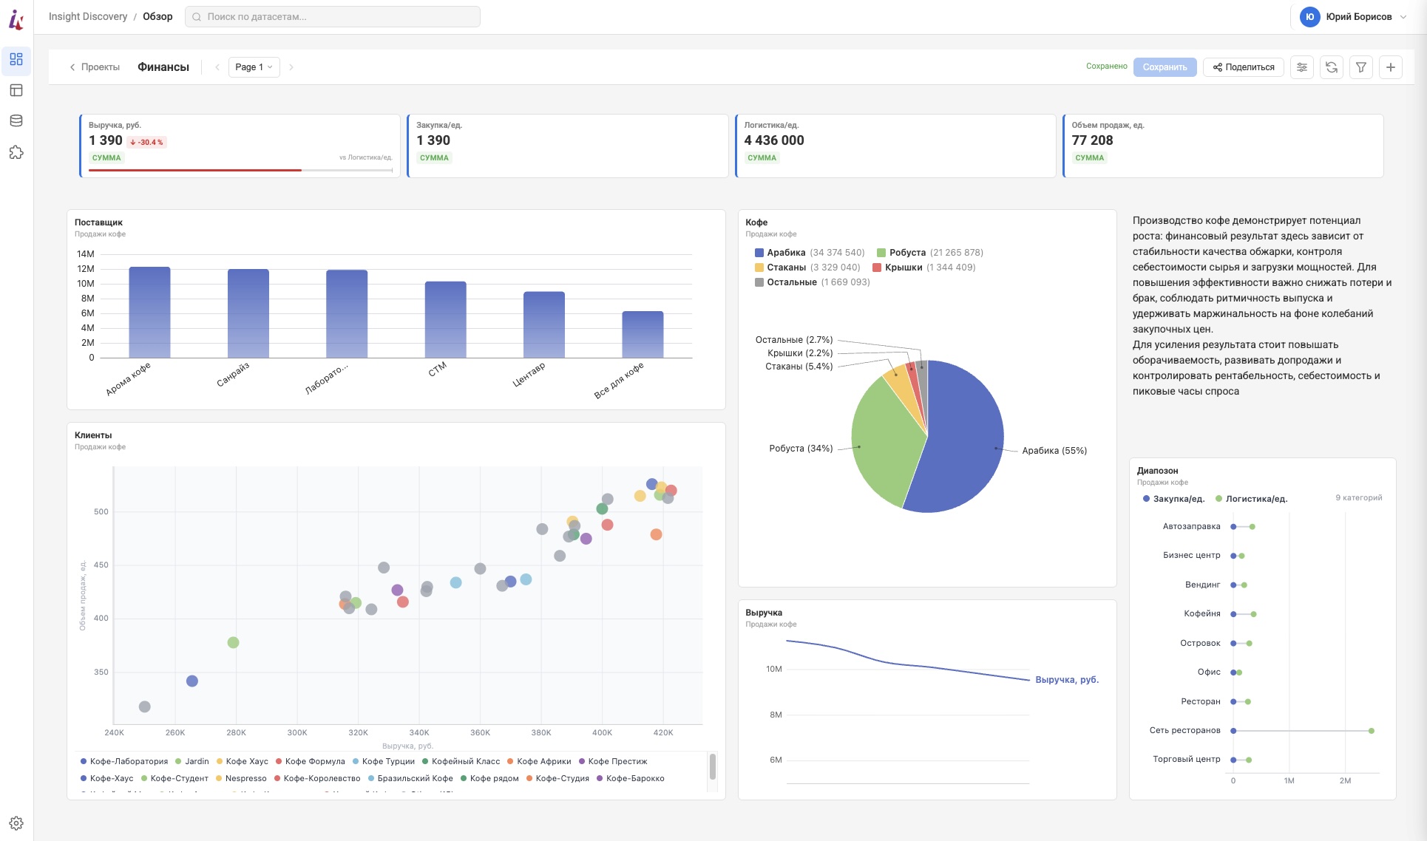Image resolution: width=1427 pixels, height=841 pixels.
Task: Open the settings gear in sidebar
Action: pyautogui.click(x=16, y=823)
